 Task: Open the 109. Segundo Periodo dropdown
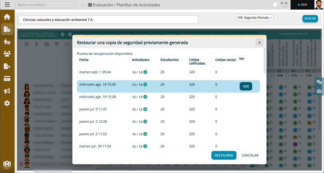255,17
